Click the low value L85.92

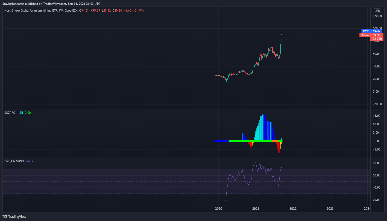[106, 11]
